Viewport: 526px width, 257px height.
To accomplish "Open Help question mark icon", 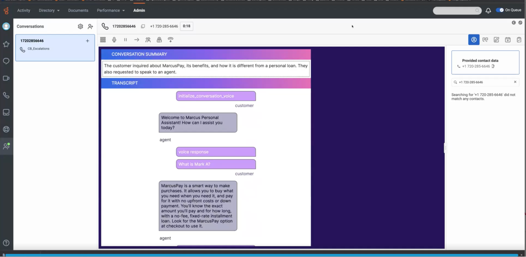I will tap(6, 243).
